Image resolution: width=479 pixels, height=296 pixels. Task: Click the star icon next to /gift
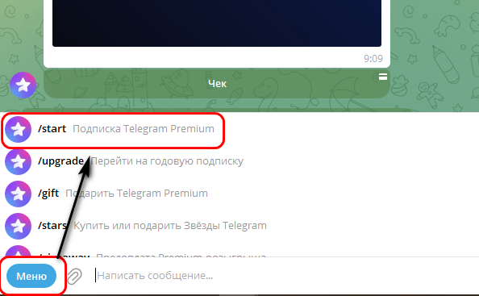point(18,194)
